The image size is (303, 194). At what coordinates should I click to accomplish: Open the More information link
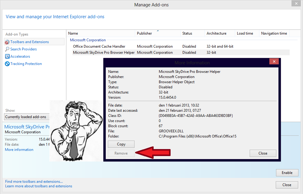[x=19, y=150]
